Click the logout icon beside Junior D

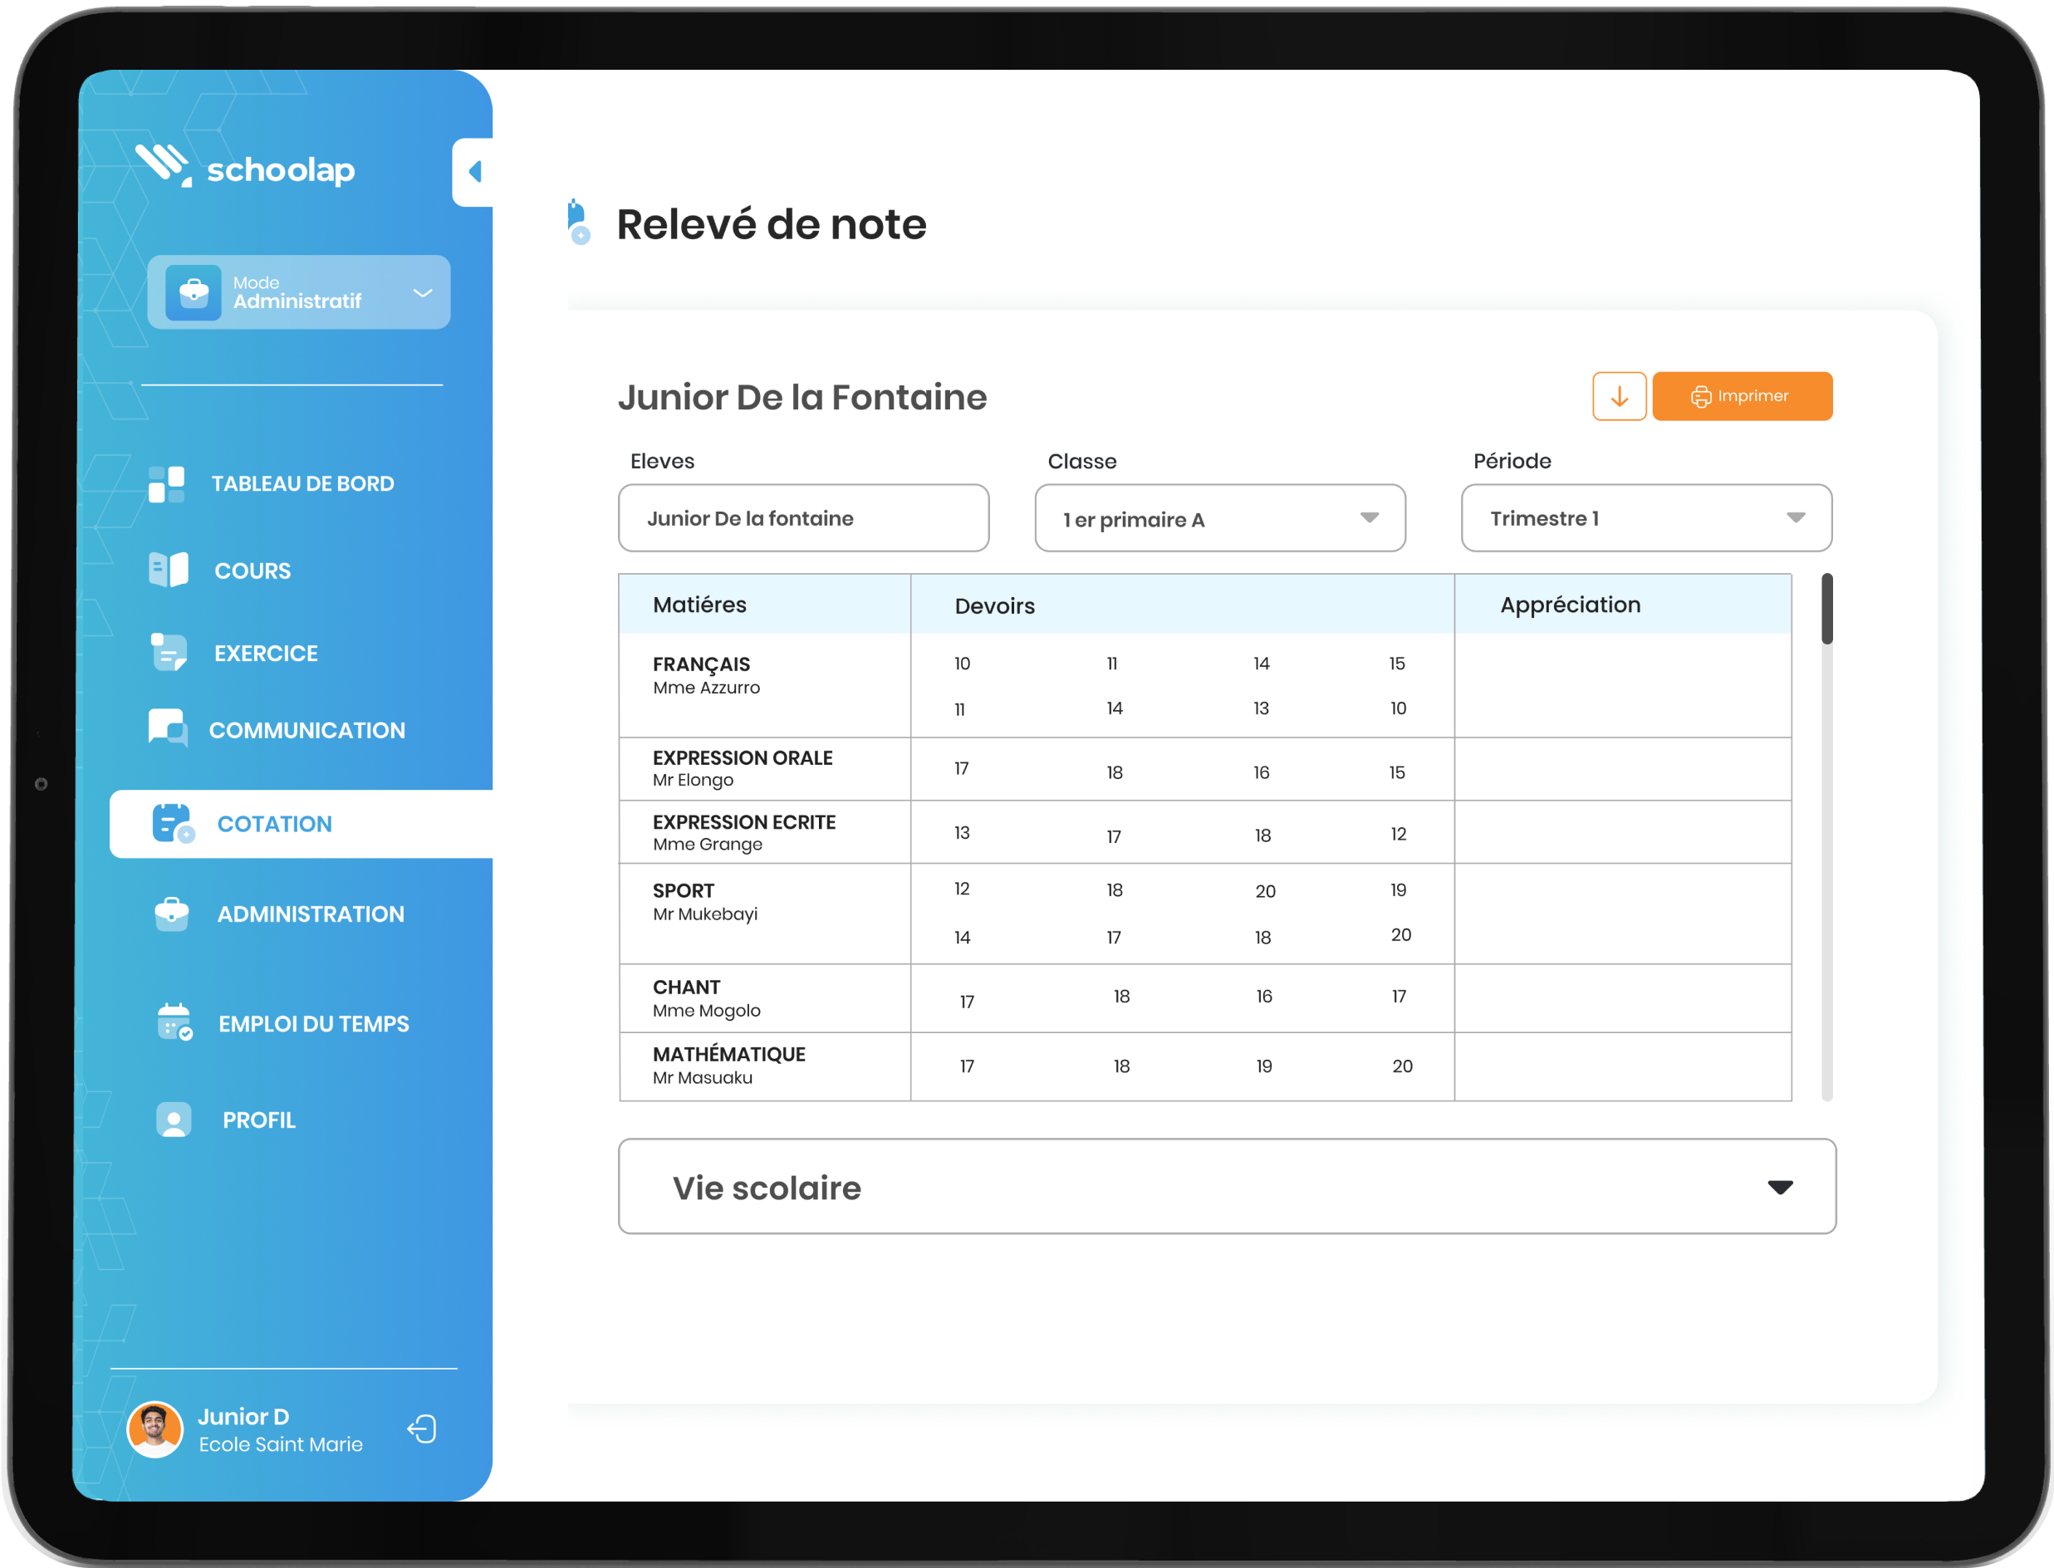pyautogui.click(x=422, y=1429)
